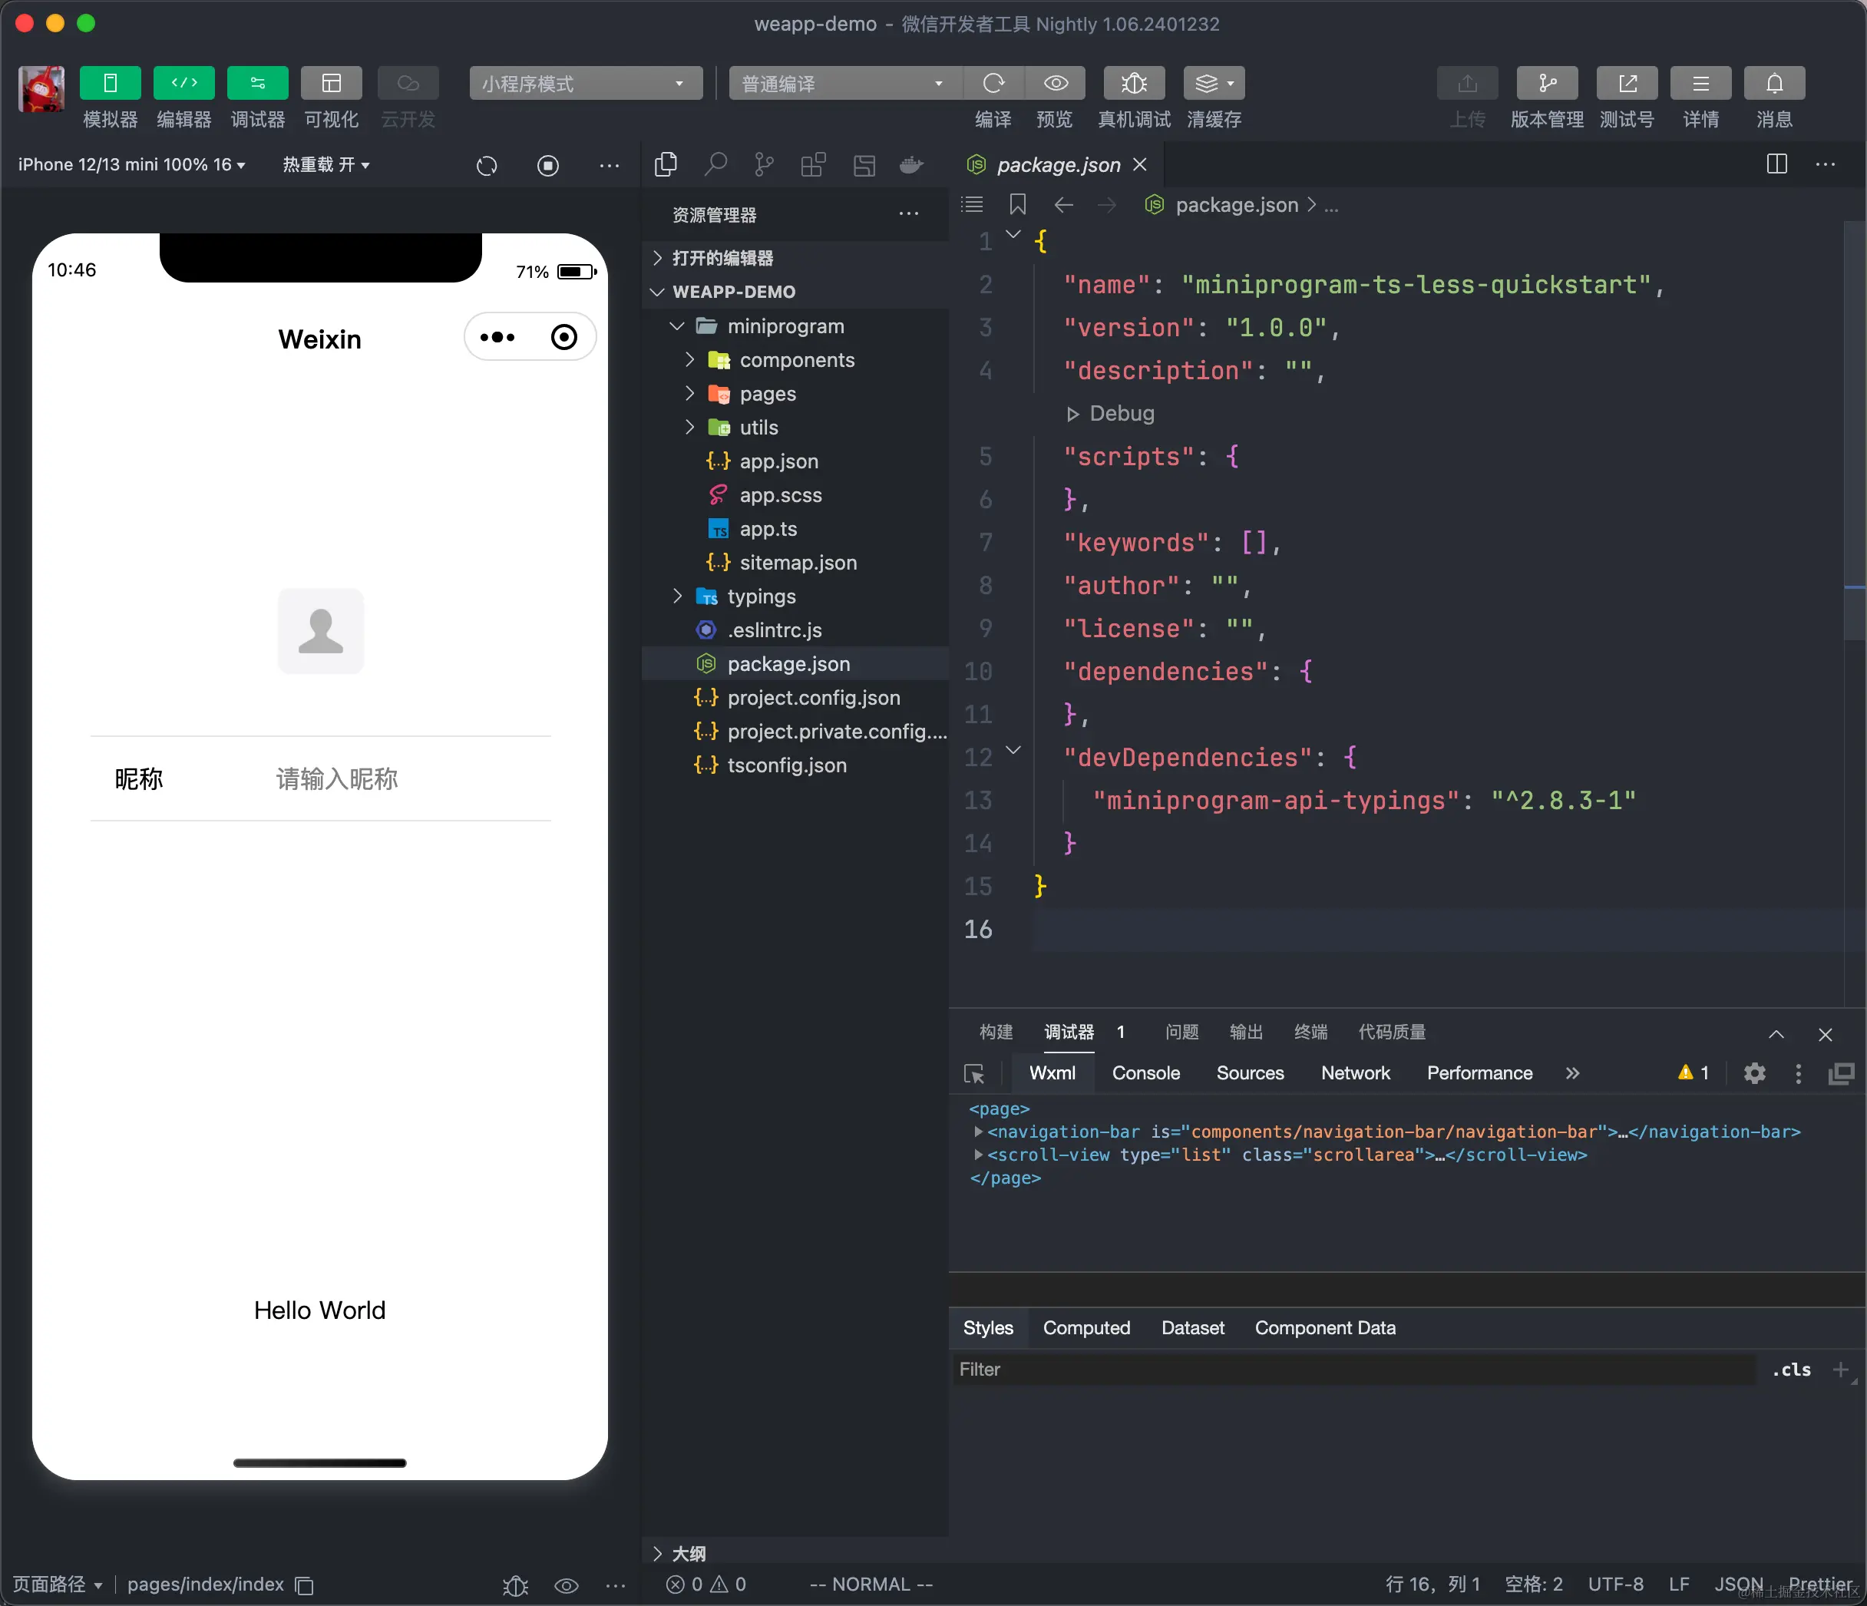Image resolution: width=1867 pixels, height=1606 pixels.
Task: Split the editor with the split-view icon
Action: tap(1776, 164)
